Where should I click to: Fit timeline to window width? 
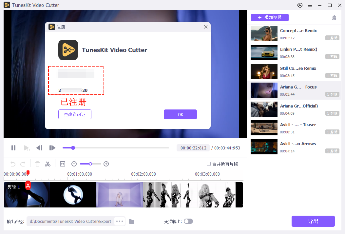pos(62,164)
